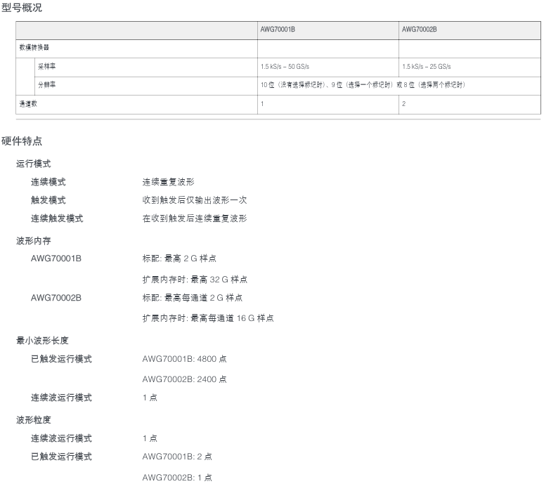Click the 通道数 row label
This screenshot has height=484, width=544.
tap(28, 103)
